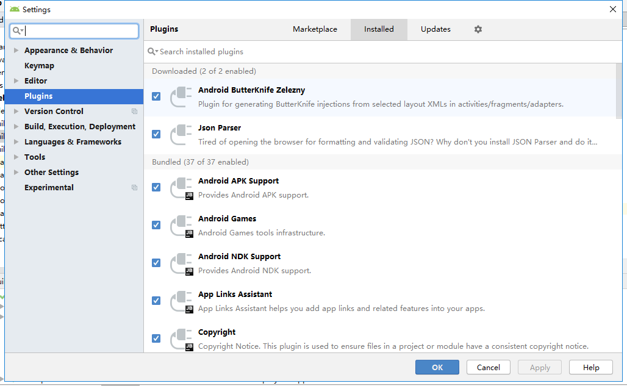This screenshot has width=627, height=386.
Task: Click the Json Parser plugin icon
Action: (x=181, y=135)
